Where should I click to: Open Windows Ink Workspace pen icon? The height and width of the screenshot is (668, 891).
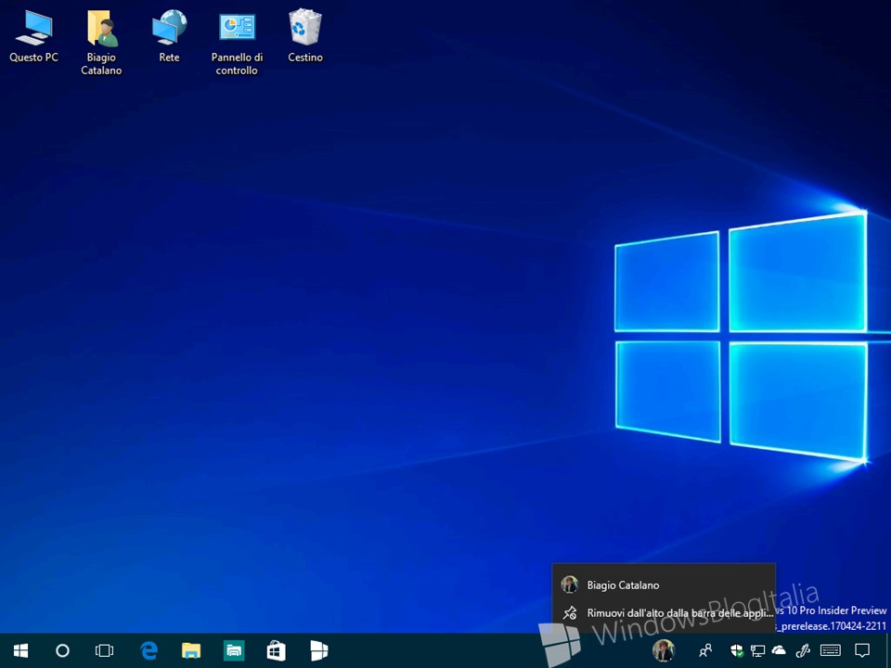pos(803,650)
